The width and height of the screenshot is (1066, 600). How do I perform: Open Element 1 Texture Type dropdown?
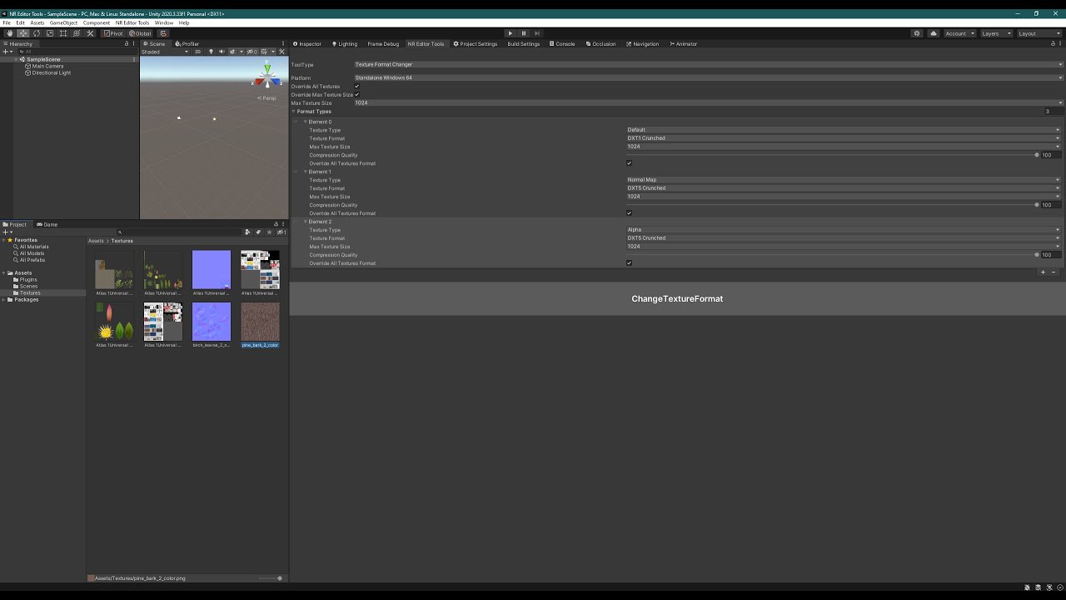pyautogui.click(x=844, y=180)
